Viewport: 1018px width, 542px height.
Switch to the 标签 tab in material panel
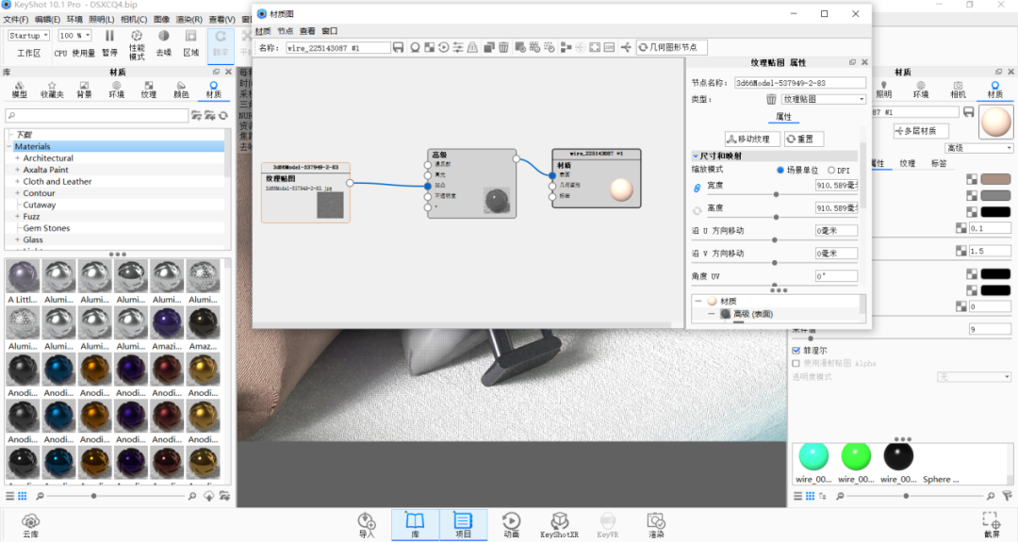(939, 164)
